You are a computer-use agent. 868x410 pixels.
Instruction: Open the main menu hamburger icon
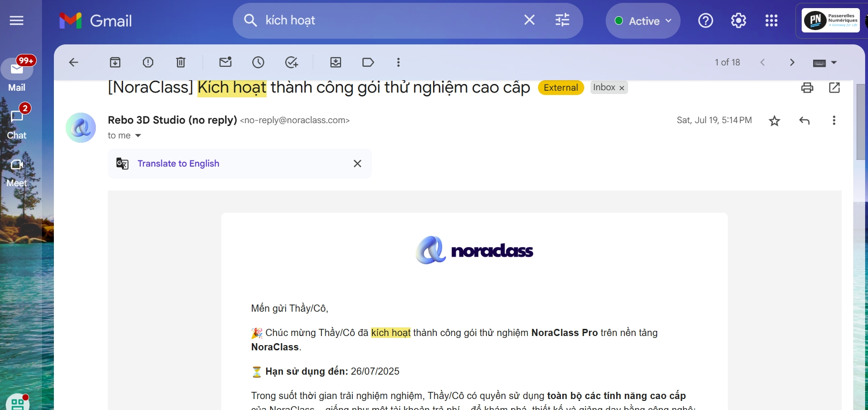pyautogui.click(x=17, y=21)
